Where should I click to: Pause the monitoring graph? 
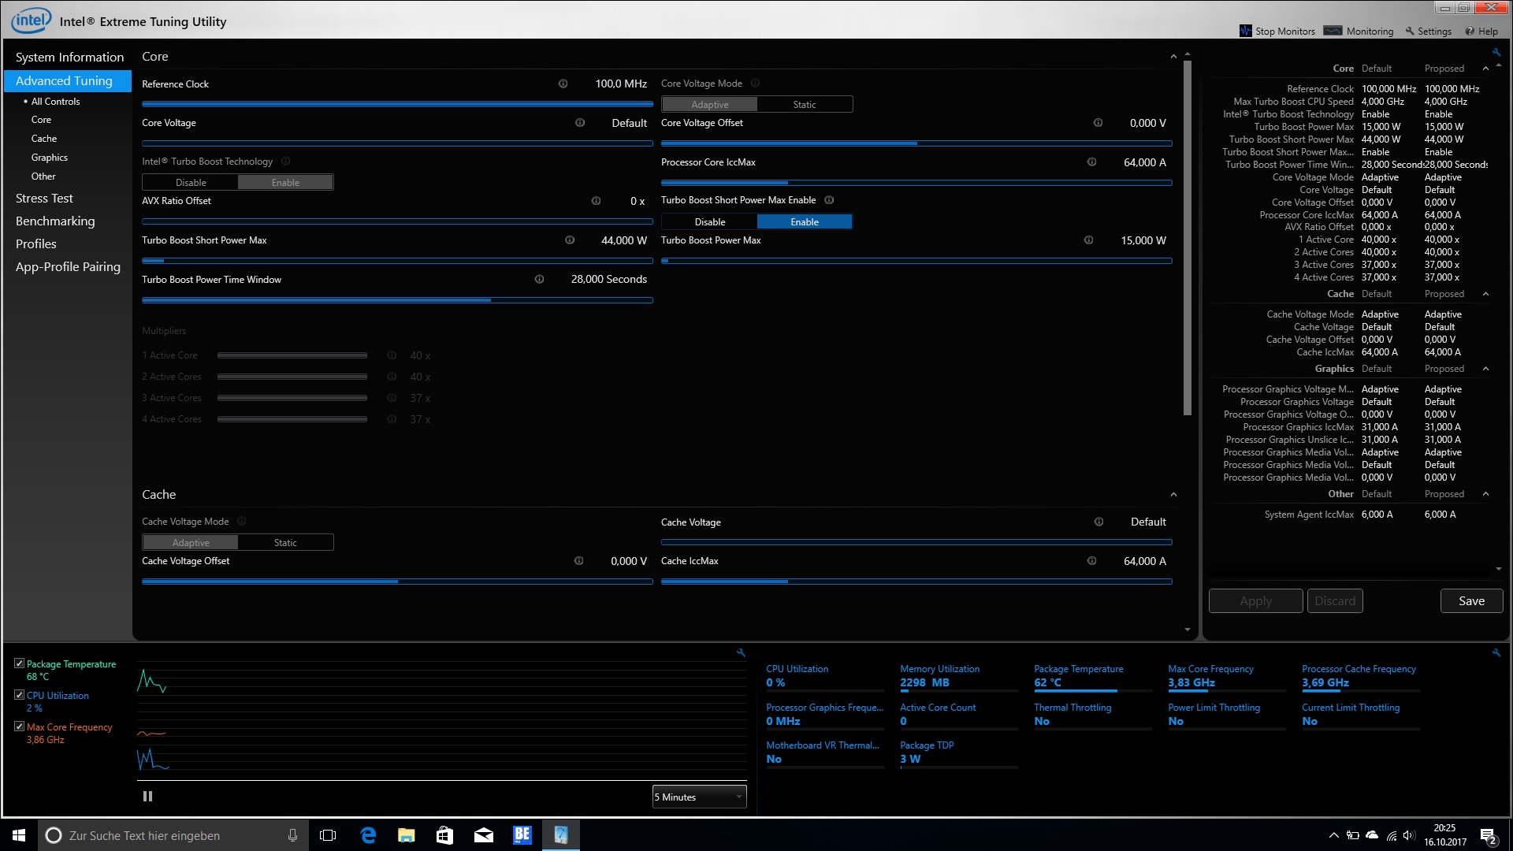pyautogui.click(x=147, y=797)
